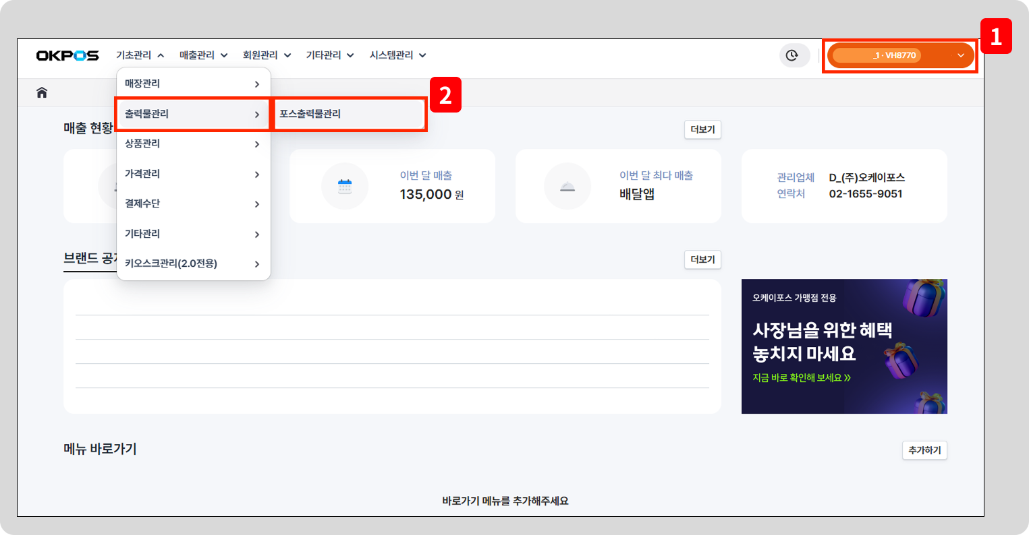The image size is (1029, 535).
Task: Open the recent history clock icon
Action: tap(794, 55)
